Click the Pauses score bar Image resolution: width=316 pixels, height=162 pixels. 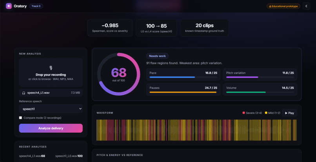point(183,92)
